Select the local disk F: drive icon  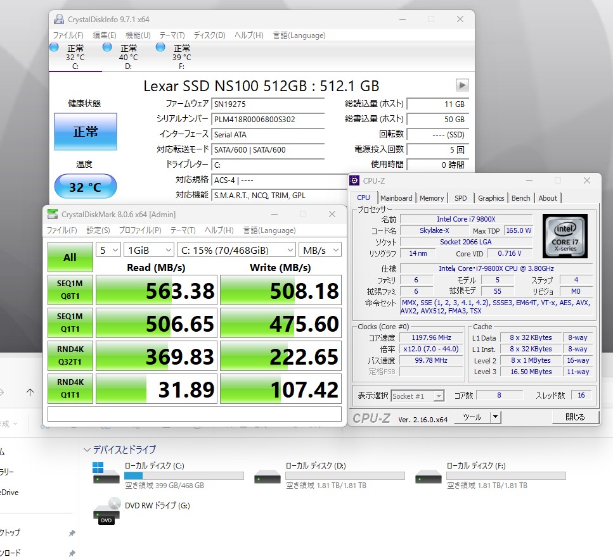click(x=429, y=477)
